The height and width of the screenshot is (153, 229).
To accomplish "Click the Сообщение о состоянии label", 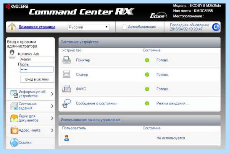I will pyautogui.click(x=96, y=103).
